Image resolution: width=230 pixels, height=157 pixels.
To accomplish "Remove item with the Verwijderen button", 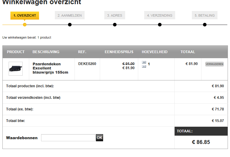I will point(215,64).
